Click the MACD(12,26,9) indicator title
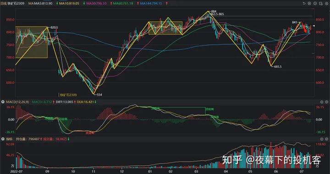The height and width of the screenshot is (174, 330). tap(17, 102)
